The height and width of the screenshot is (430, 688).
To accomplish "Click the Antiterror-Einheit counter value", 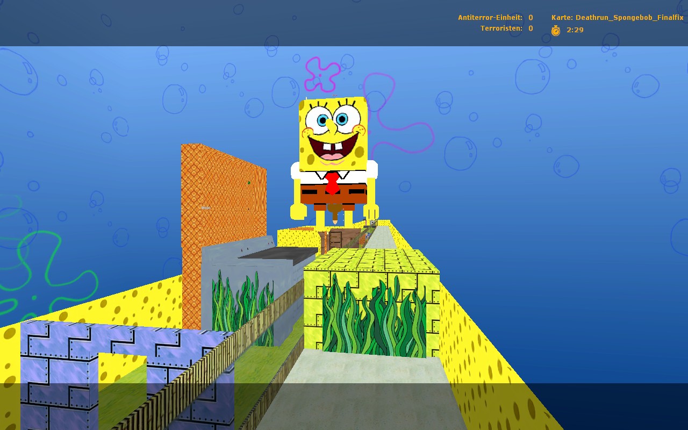I will [530, 17].
